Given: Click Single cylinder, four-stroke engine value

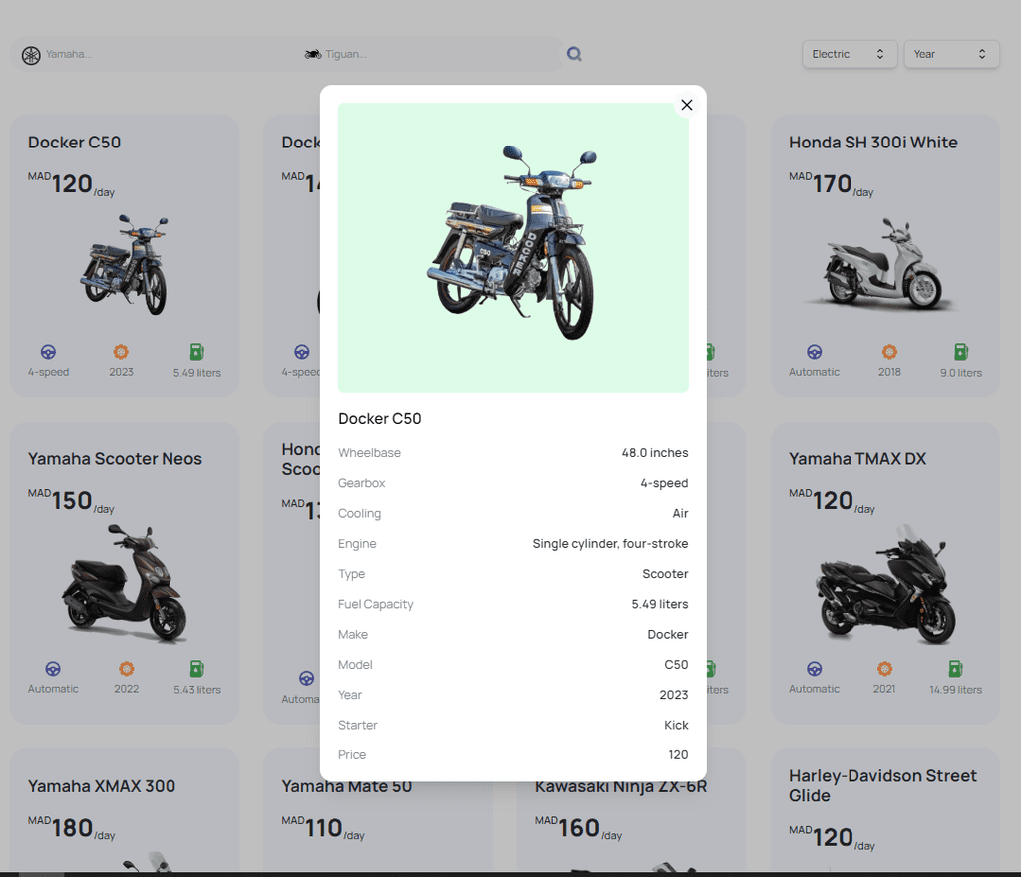Looking at the screenshot, I should tap(610, 544).
